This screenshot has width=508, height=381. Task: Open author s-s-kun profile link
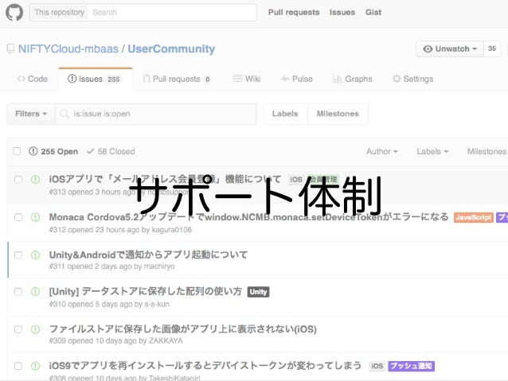pyautogui.click(x=157, y=305)
